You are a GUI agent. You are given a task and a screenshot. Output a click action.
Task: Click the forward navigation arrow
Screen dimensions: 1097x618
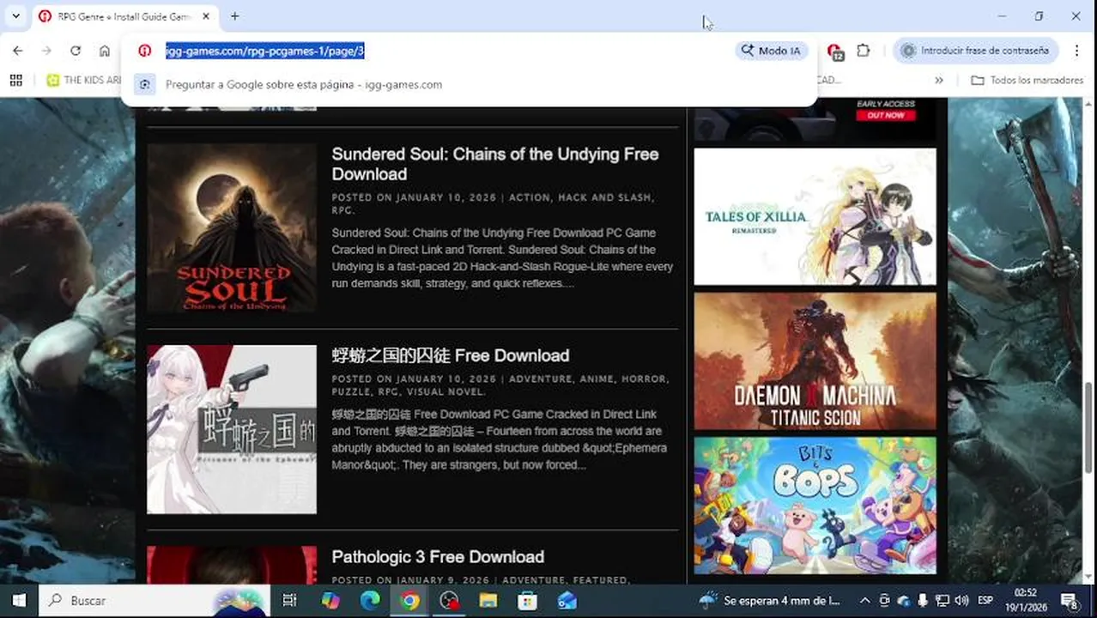[x=46, y=51]
